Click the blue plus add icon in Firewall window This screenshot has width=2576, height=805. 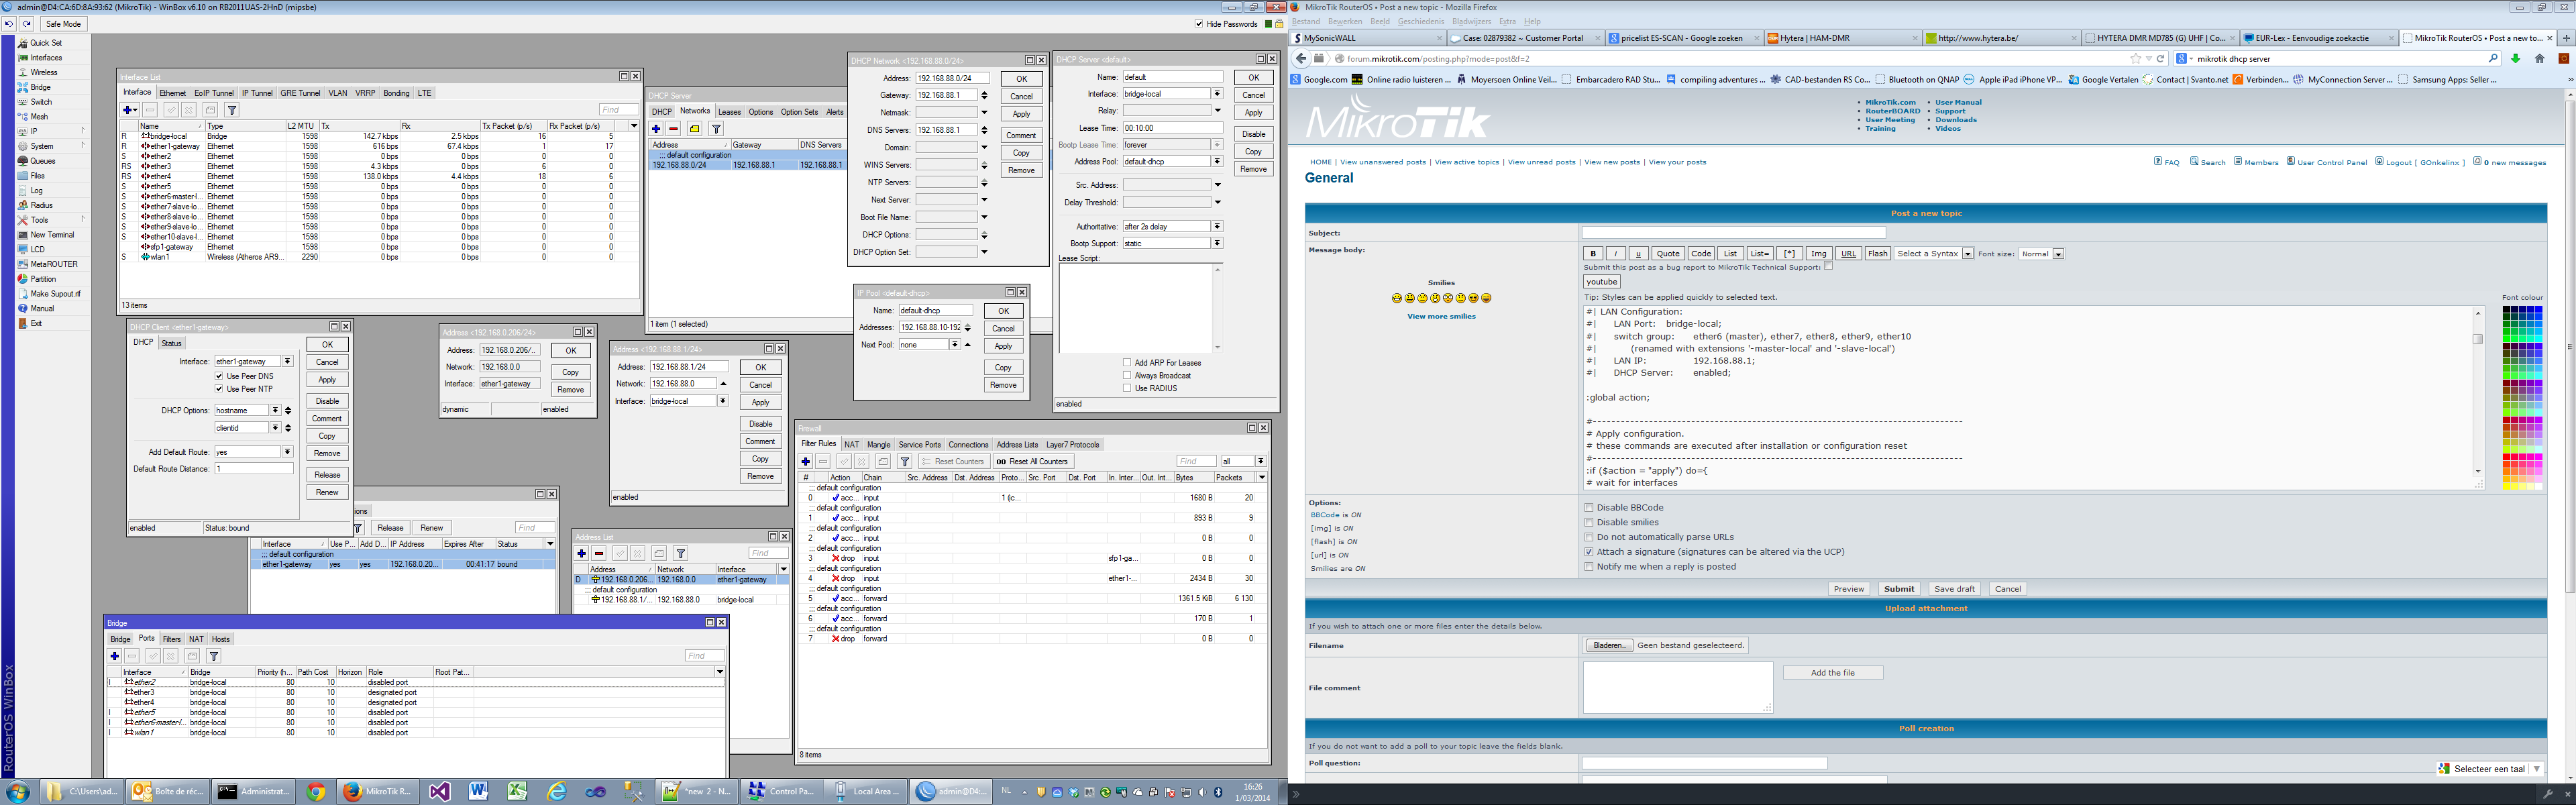[805, 461]
